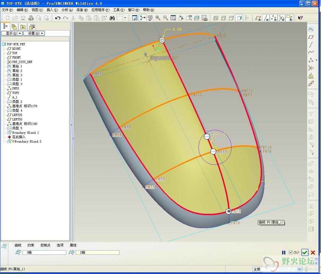Select the Coordinate System tool

(x=311, y=68)
